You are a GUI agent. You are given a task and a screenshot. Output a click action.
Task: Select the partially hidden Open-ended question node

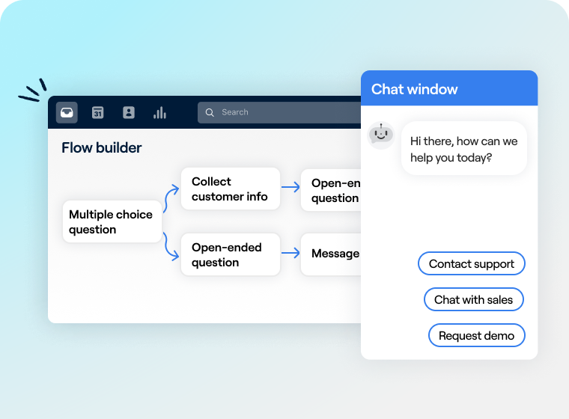[331, 190]
